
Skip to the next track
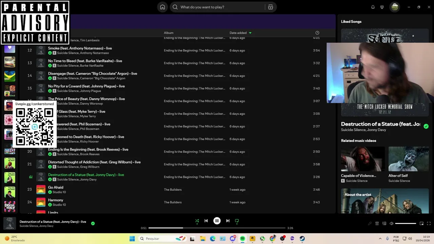[228, 221]
